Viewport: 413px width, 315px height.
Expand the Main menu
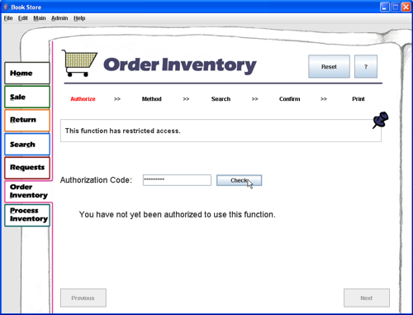[x=40, y=18]
